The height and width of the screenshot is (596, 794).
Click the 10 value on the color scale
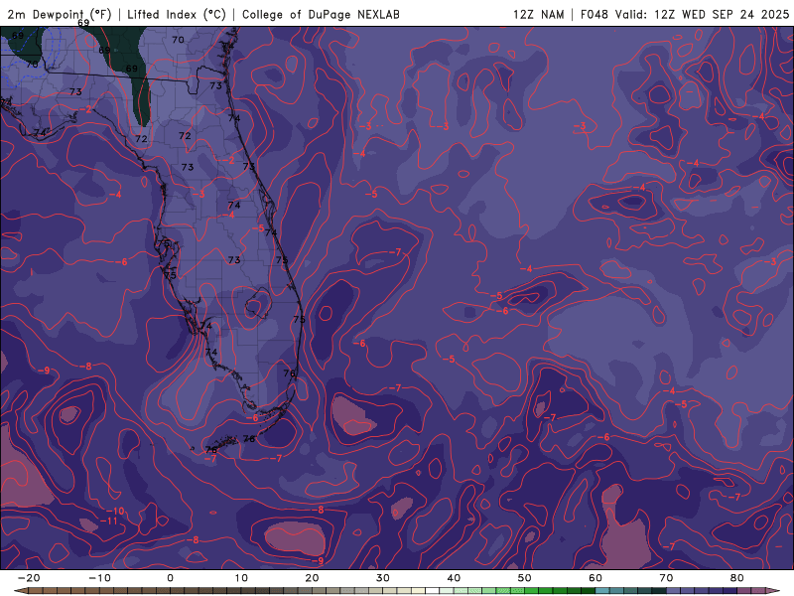pyautogui.click(x=241, y=578)
